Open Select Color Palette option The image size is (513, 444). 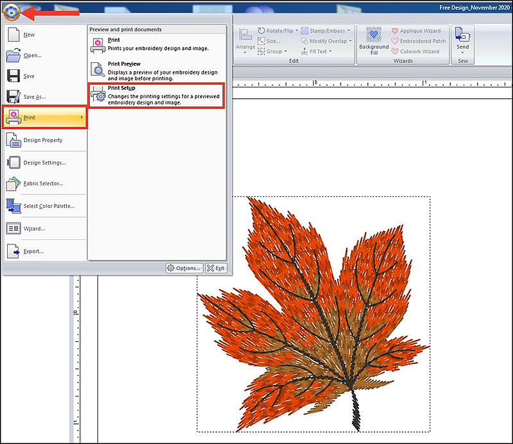pyautogui.click(x=48, y=206)
